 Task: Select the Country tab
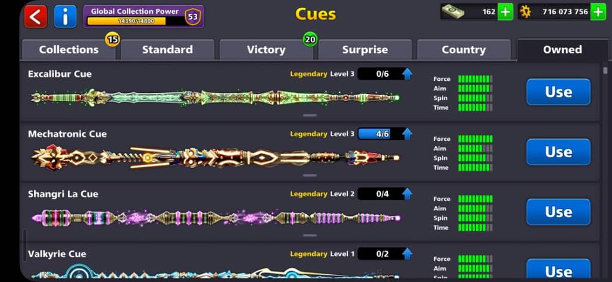464,49
